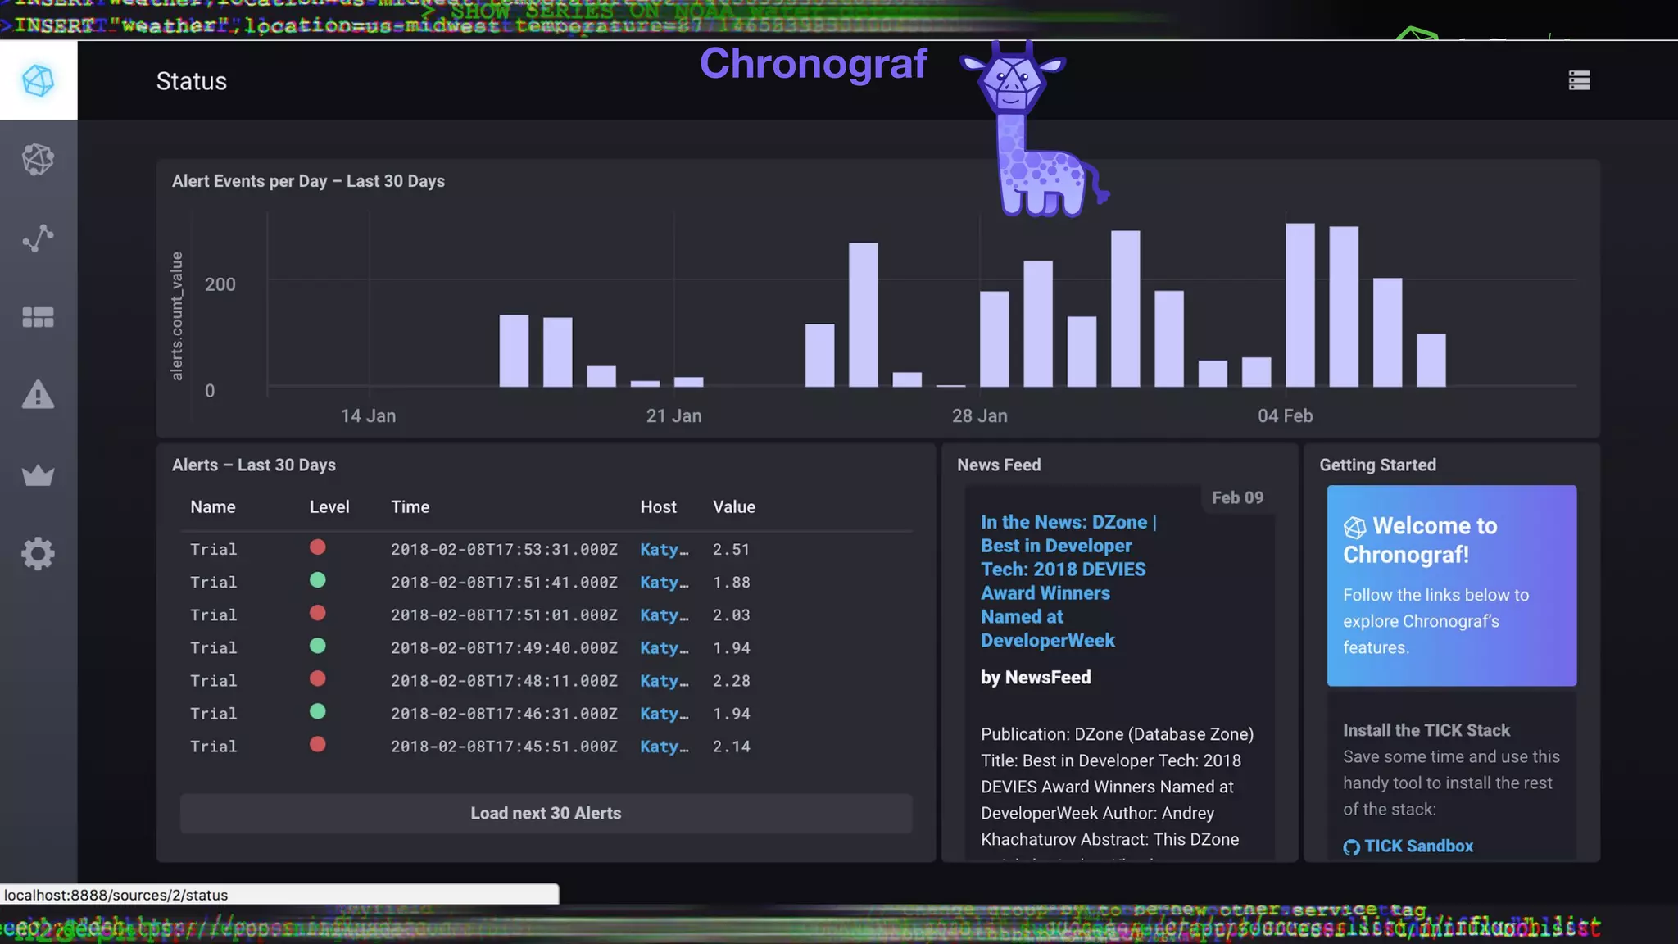The image size is (1678, 944).
Task: Open the TICK Sandbox link
Action: 1418,846
